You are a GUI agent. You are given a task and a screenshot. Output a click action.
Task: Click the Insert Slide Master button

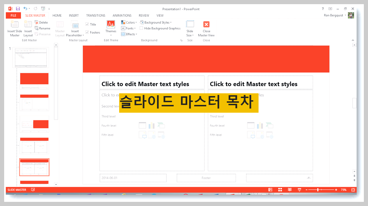[15, 29]
